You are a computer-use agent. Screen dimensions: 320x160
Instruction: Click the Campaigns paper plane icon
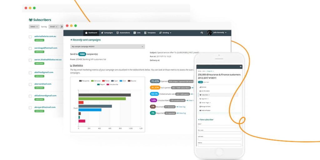pos(102,33)
